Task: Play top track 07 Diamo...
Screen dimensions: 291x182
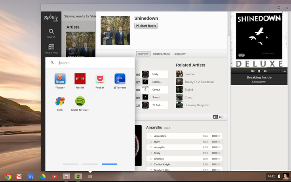Action: tap(152, 82)
